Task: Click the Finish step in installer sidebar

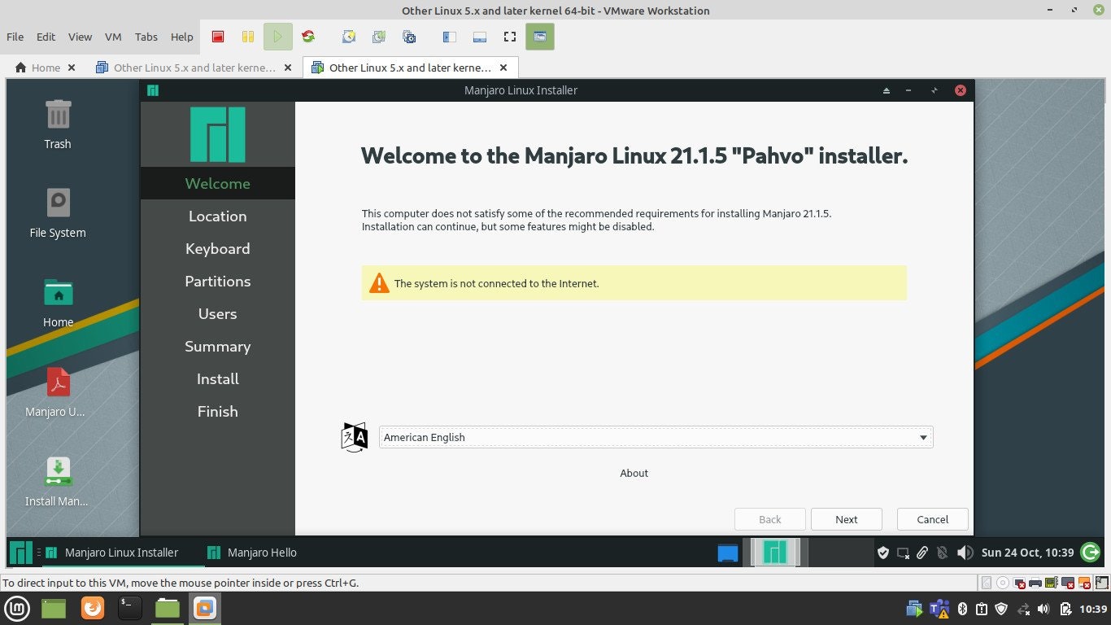Action: (218, 411)
